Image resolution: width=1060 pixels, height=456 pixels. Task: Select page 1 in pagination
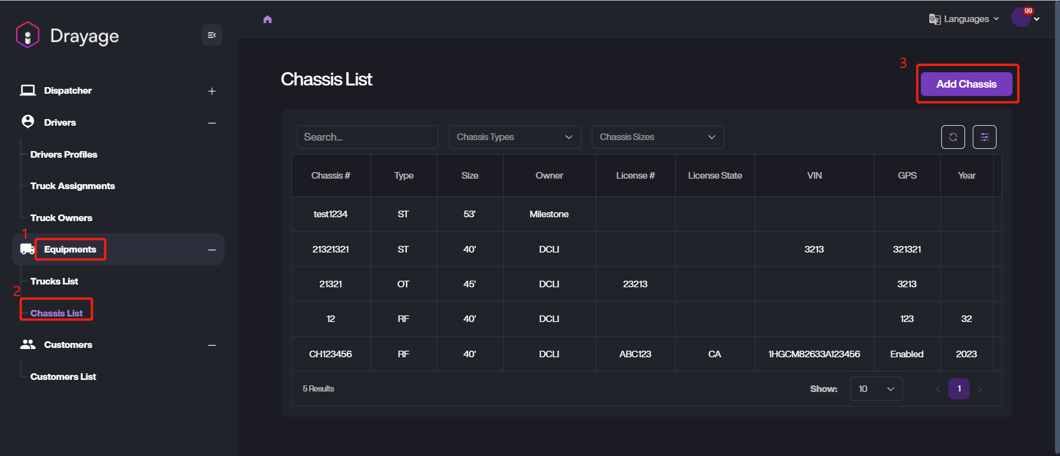pyautogui.click(x=959, y=389)
